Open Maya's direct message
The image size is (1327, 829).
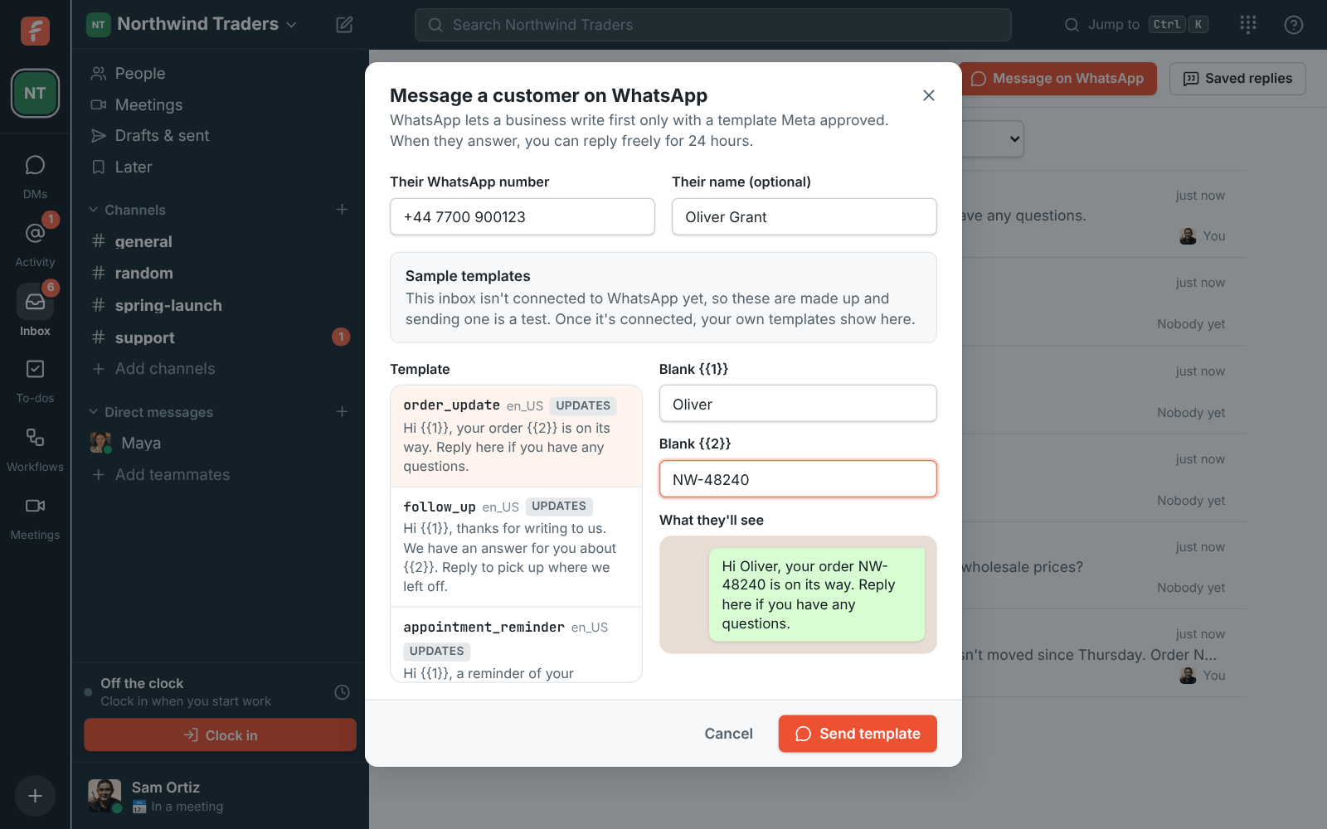point(220,444)
